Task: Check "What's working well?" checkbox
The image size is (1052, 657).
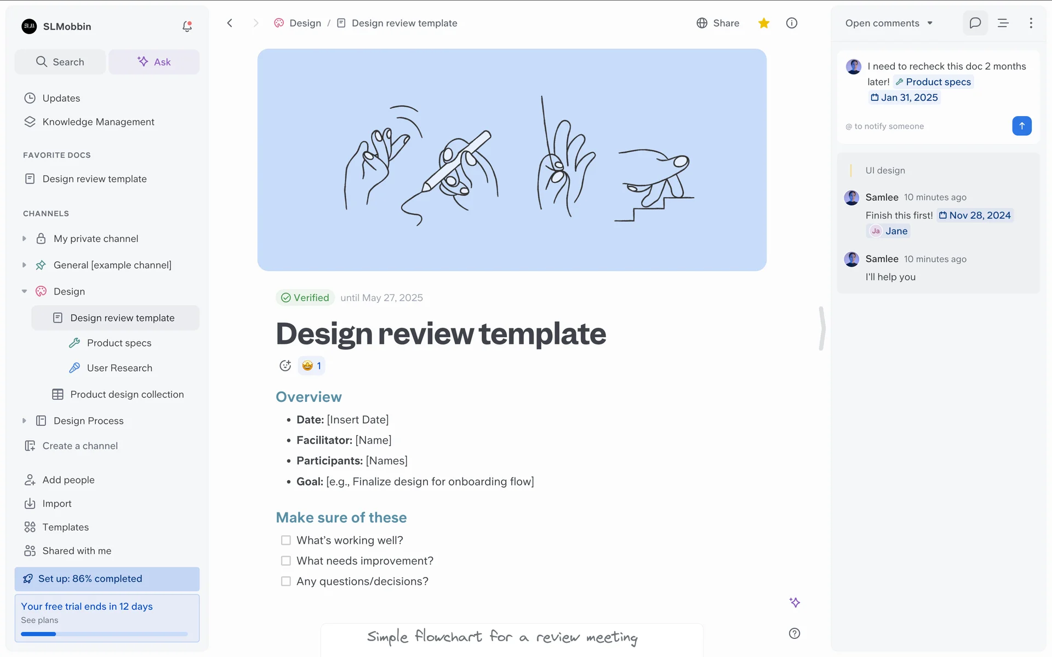Action: point(285,540)
